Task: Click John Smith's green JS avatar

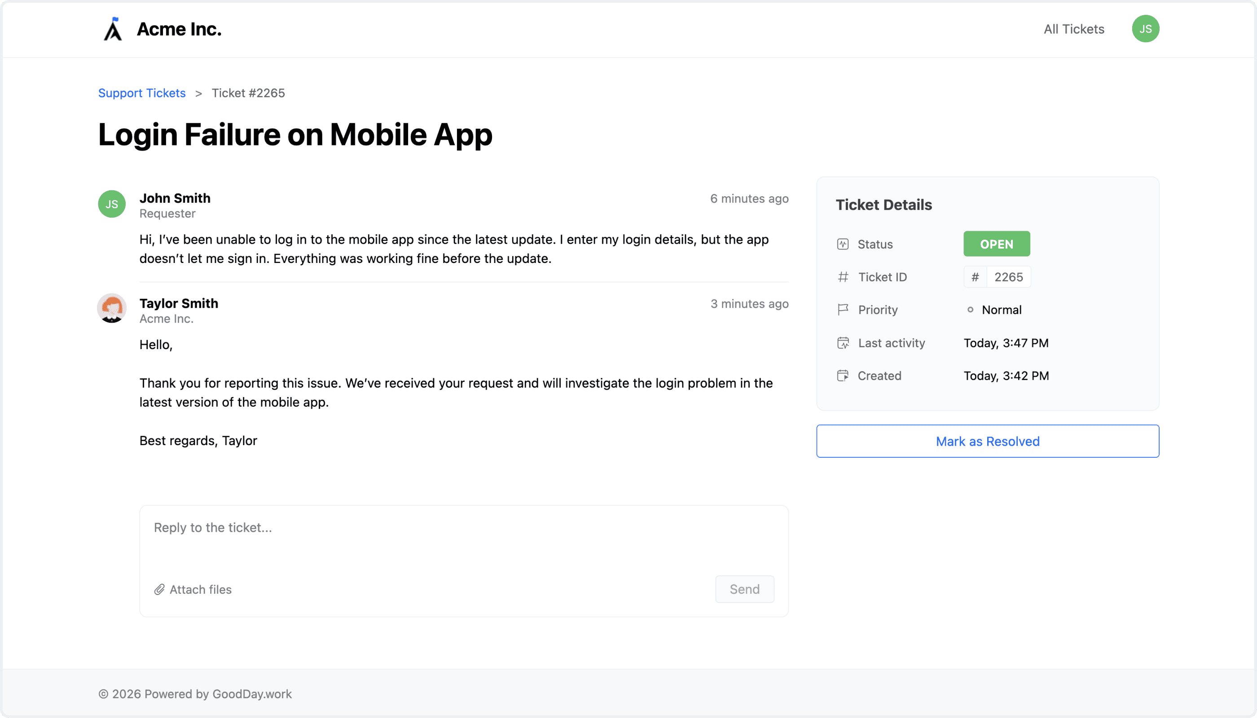Action: (111, 204)
